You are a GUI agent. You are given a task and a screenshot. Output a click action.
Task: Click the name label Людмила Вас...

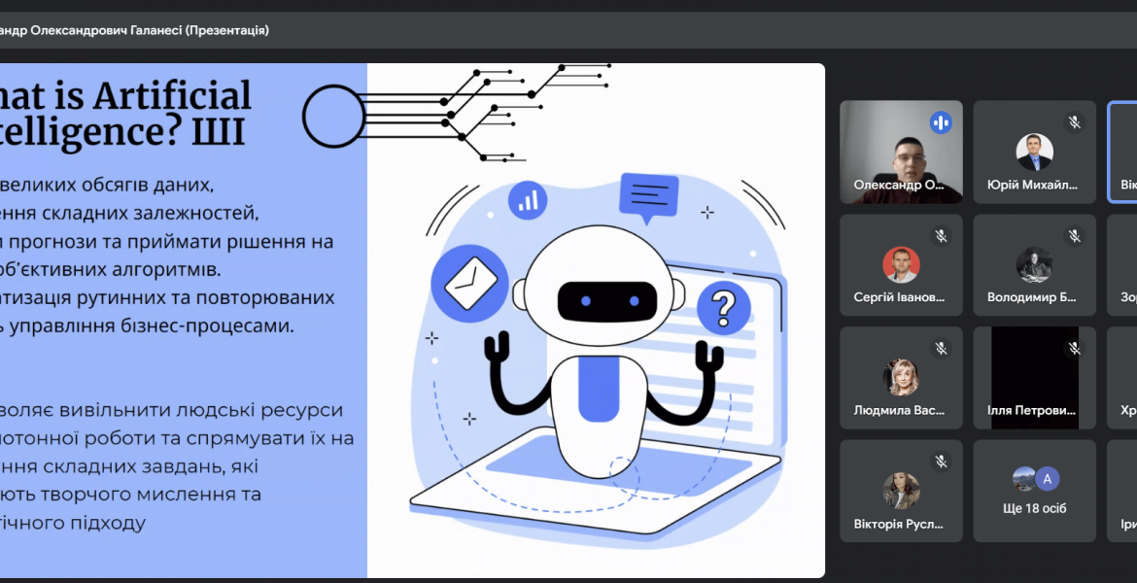(899, 410)
